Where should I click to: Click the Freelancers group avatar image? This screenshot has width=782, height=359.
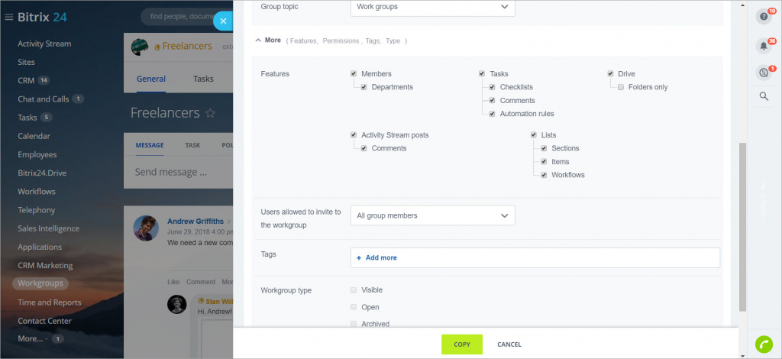140,47
